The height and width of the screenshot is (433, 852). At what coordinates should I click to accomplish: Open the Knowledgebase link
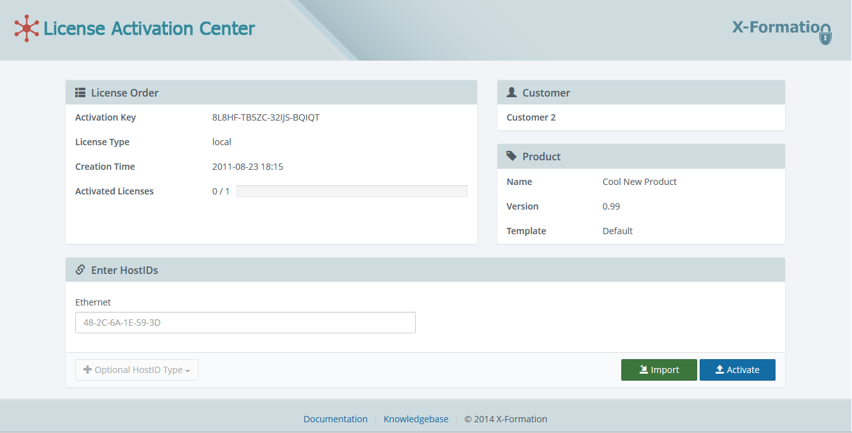pos(416,419)
